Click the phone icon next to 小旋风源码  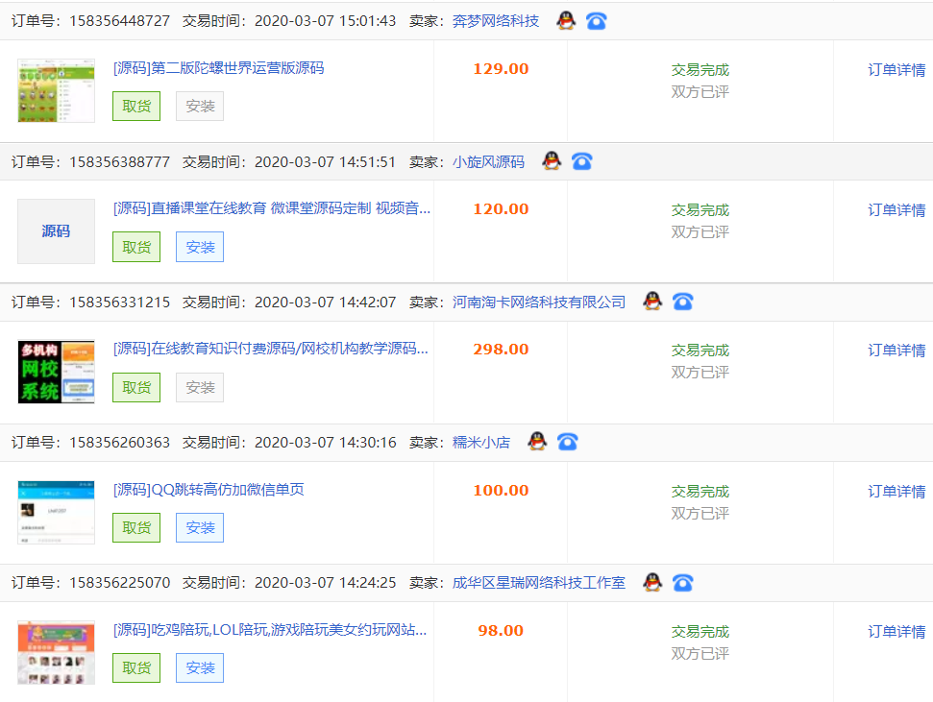coord(581,160)
